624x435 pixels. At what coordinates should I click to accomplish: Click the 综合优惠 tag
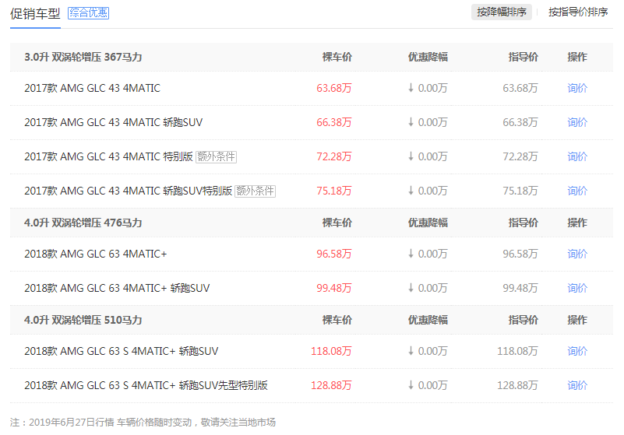tap(88, 13)
